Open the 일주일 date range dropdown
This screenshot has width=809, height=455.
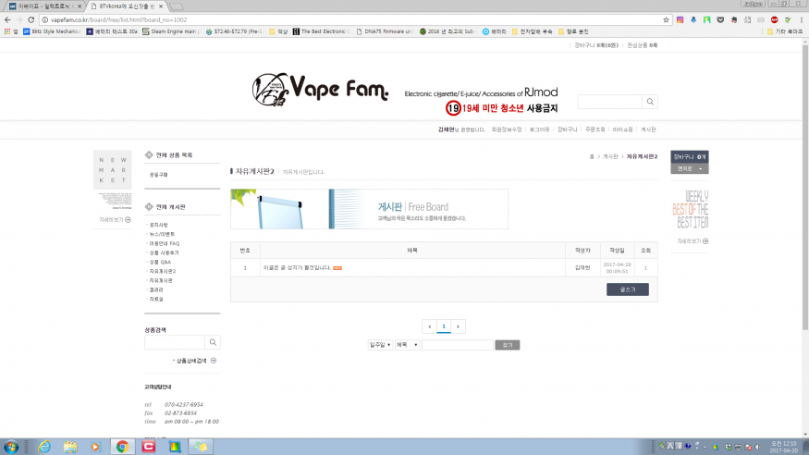click(x=379, y=345)
